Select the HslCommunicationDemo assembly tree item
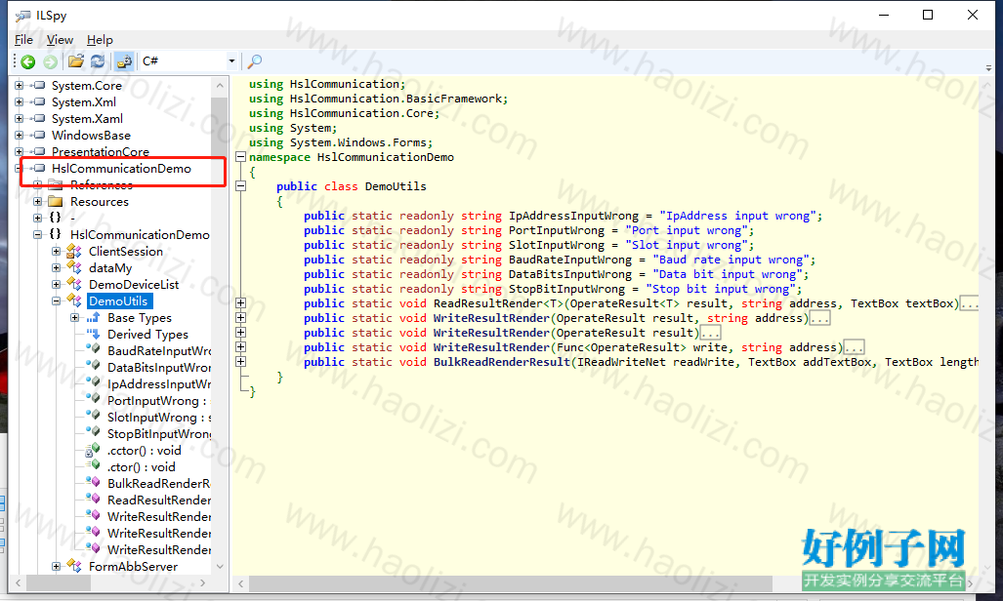The width and height of the screenshot is (1003, 601). 121,169
